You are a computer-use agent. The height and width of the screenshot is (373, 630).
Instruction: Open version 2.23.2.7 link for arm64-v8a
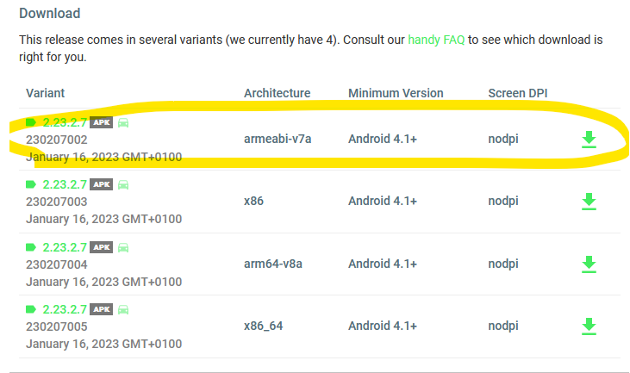coord(65,247)
